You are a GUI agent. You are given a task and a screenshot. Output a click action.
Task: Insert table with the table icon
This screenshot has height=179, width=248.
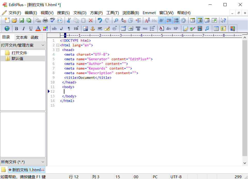click(x=123, y=29)
